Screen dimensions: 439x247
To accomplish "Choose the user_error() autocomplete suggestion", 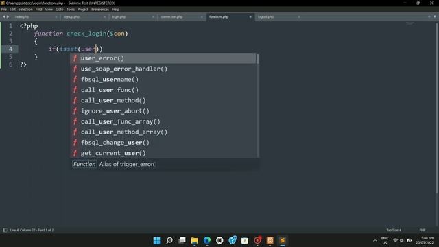I will coord(163,58).
